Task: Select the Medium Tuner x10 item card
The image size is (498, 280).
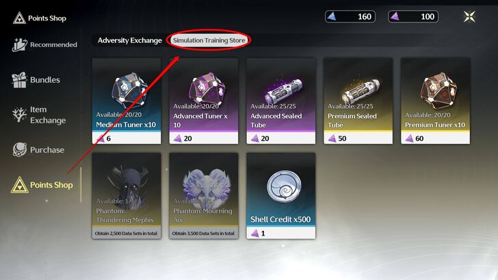Action: 127,101
